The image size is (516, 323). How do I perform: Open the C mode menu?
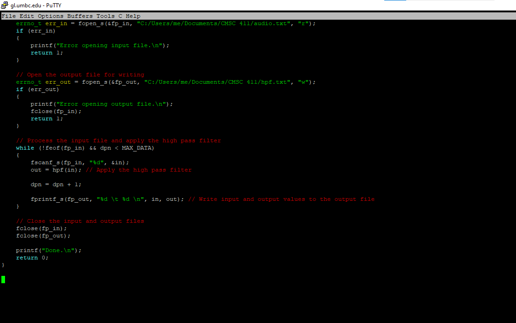point(120,16)
